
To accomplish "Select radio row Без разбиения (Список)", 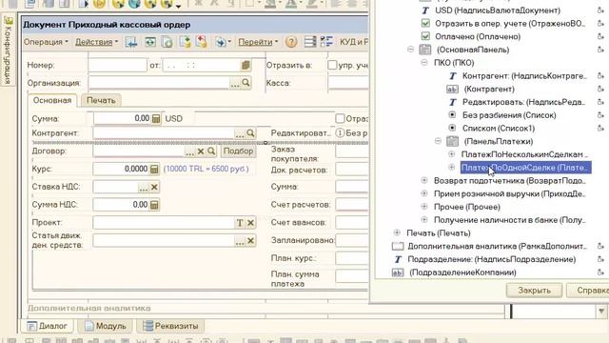I will (501, 115).
